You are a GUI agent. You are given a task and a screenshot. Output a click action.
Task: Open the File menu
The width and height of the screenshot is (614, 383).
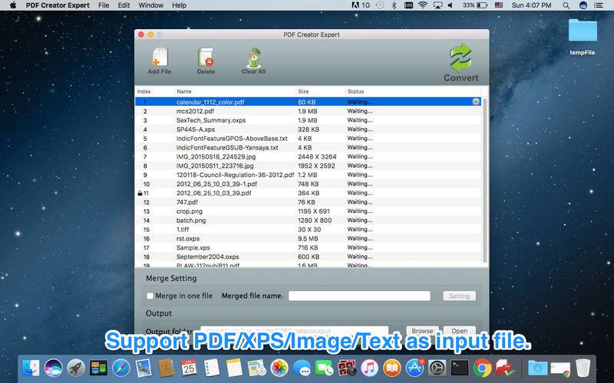[104, 5]
